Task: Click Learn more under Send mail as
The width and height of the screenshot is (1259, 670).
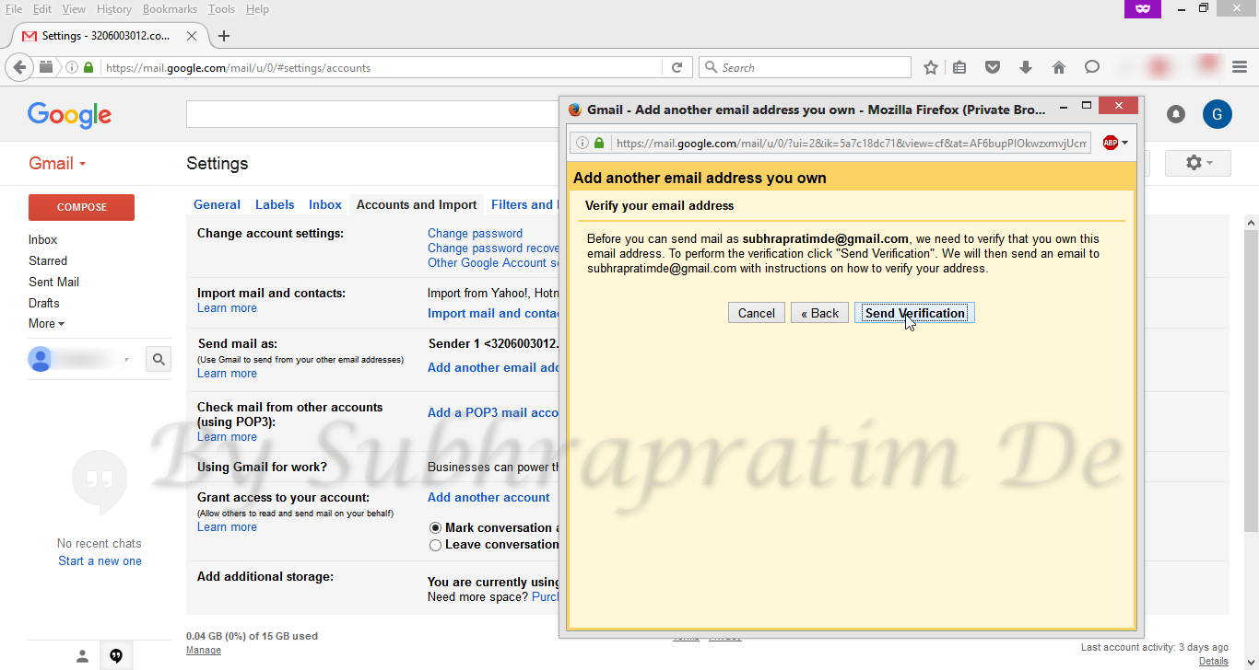Action: (227, 373)
